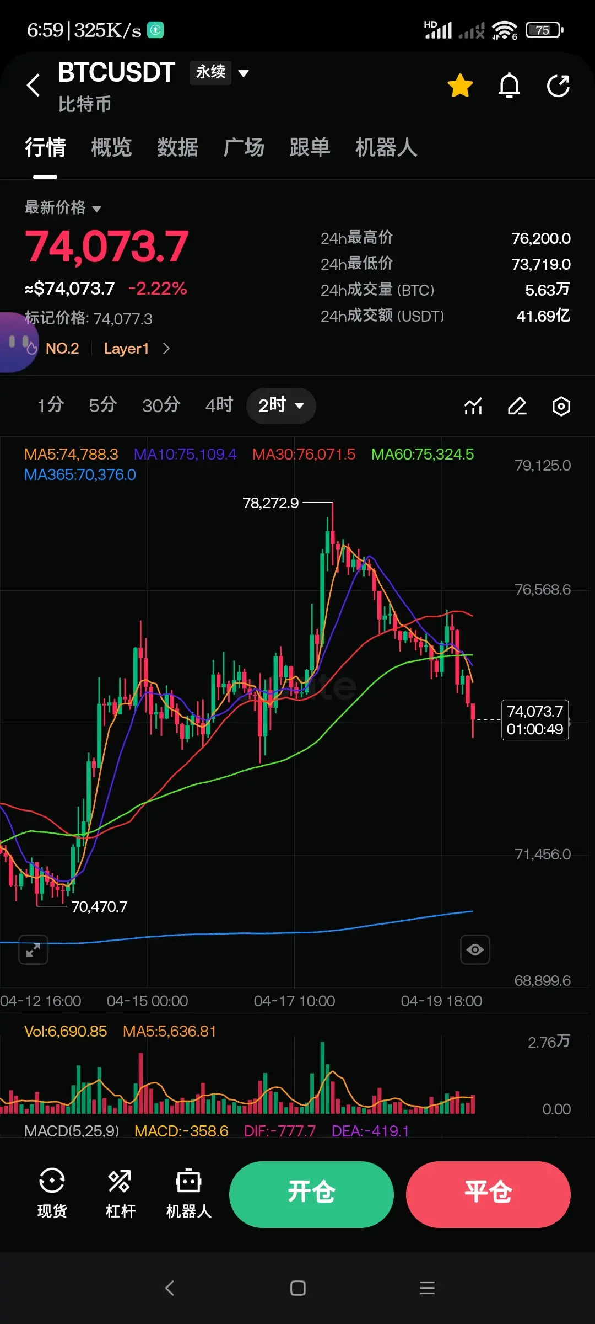Open the price alert bell
595x1324 pixels.
point(509,86)
